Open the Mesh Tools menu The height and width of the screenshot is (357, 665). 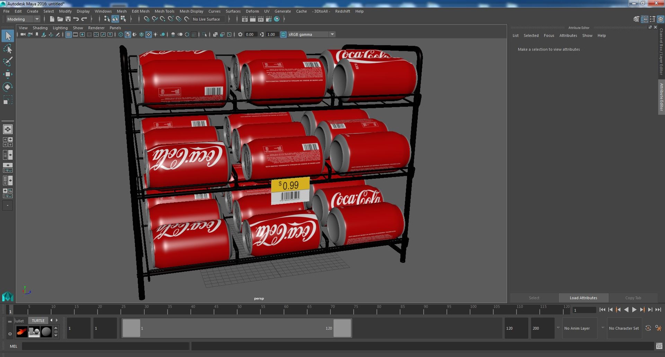pos(164,11)
